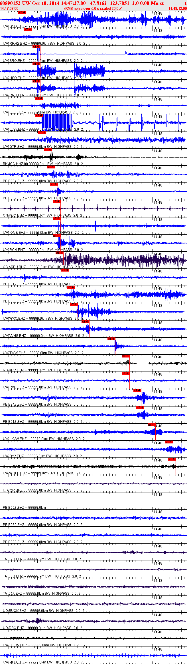187x664 pixels.
Task: Select the IU COR BHZ 00 trace label
Action: click(42, 490)
